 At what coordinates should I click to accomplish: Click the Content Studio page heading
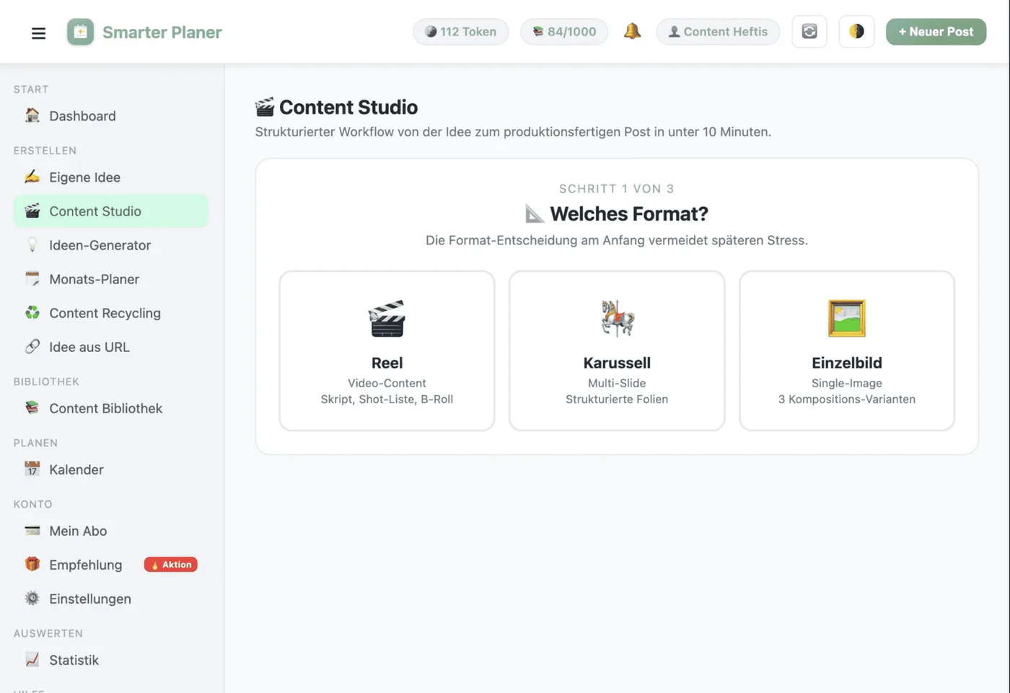coord(336,107)
